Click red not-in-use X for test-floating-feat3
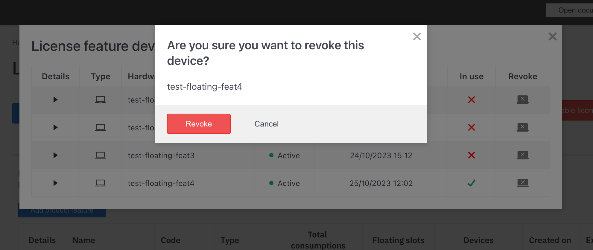 click(x=472, y=155)
